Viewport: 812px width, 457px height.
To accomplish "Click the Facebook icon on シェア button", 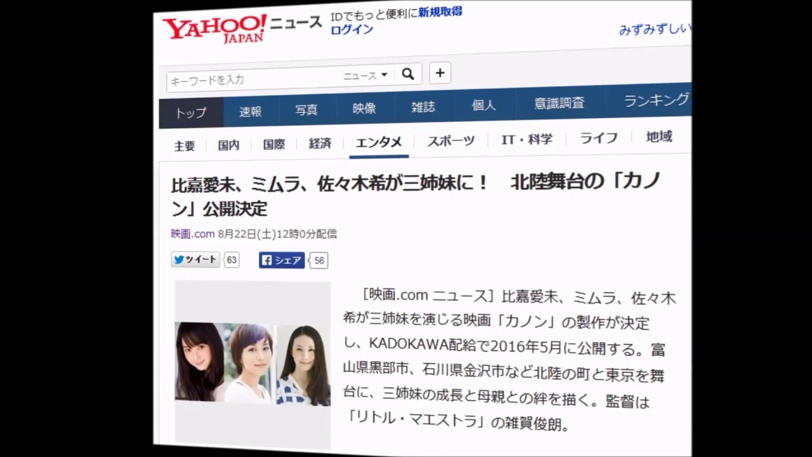I will [268, 260].
